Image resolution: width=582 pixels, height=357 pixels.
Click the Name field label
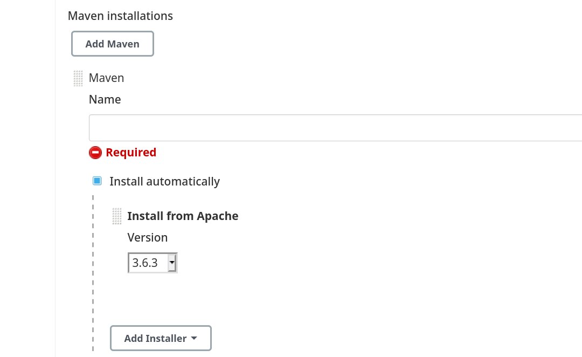(x=105, y=100)
